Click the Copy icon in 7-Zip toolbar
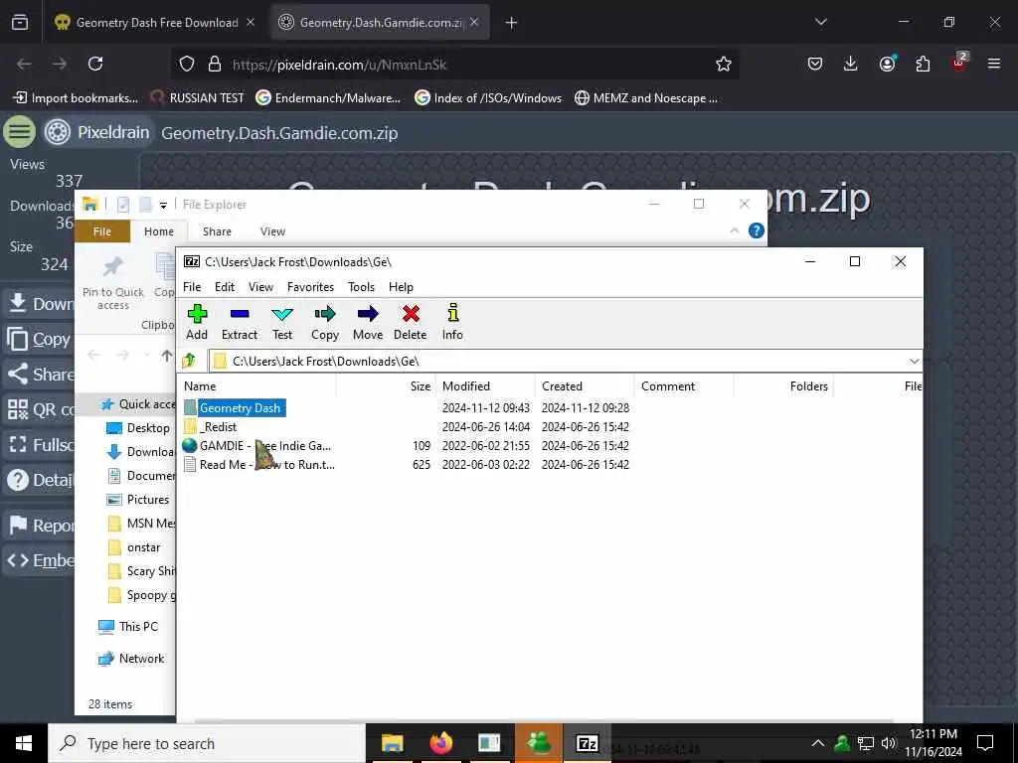1018x763 pixels. tap(325, 322)
